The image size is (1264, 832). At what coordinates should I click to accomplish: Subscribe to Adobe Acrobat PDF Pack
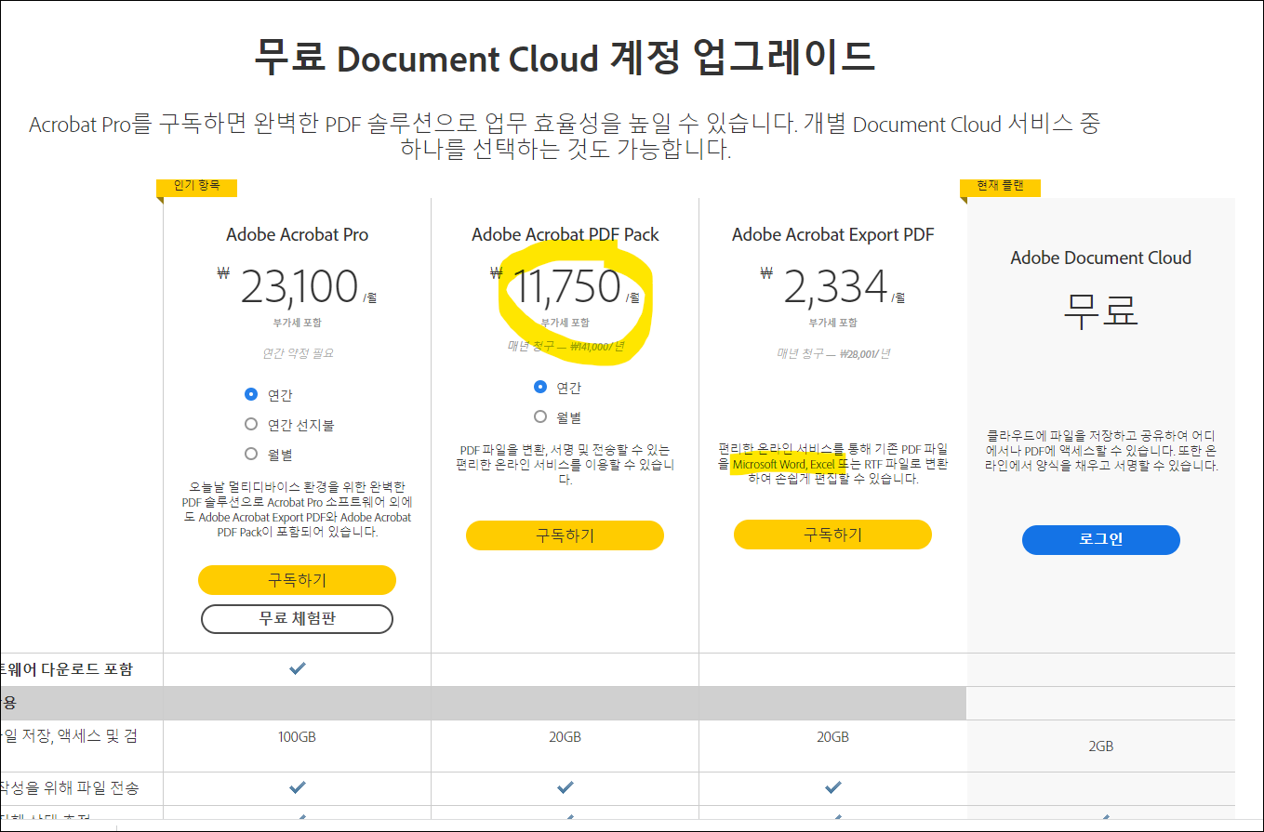(565, 535)
